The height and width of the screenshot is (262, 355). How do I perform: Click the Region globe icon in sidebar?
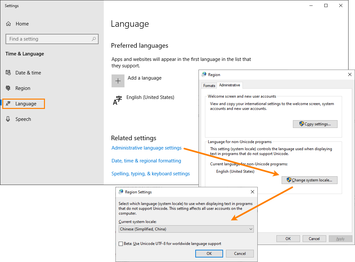tap(8, 88)
